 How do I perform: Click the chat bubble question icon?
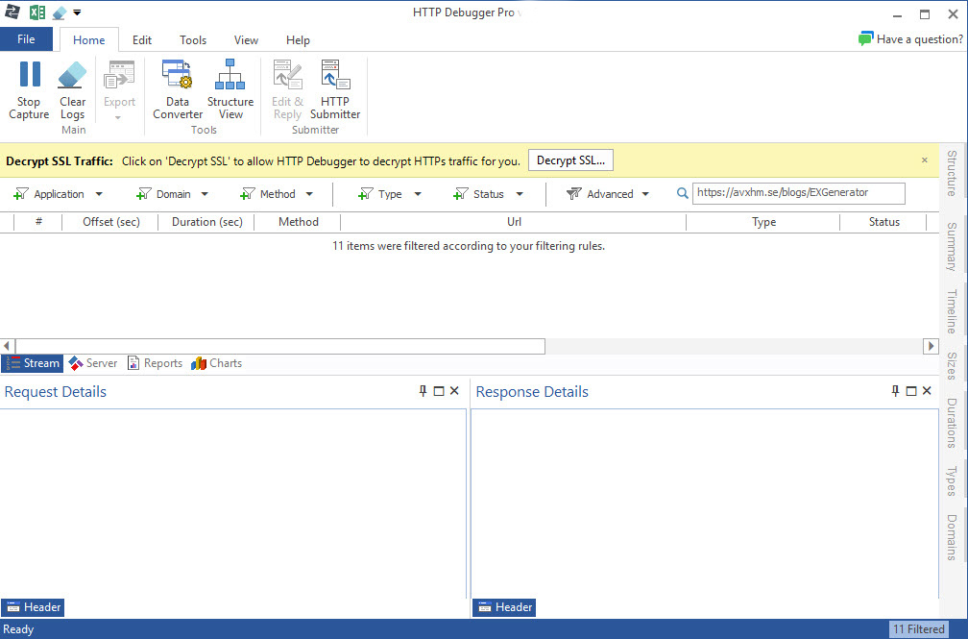(x=865, y=39)
